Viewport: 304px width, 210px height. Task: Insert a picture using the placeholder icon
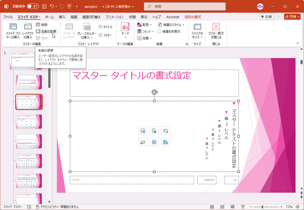coord(143,131)
